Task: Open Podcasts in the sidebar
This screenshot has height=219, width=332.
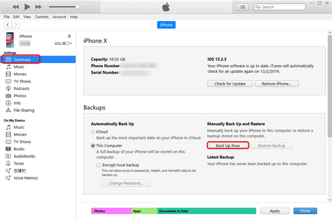Action: [x=38, y=89]
